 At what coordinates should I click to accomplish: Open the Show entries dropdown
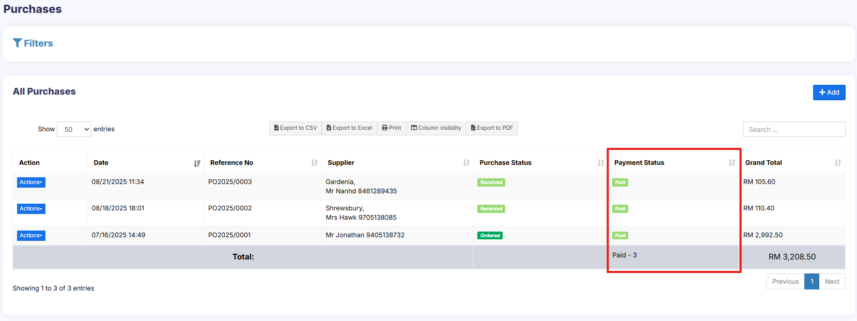[74, 129]
